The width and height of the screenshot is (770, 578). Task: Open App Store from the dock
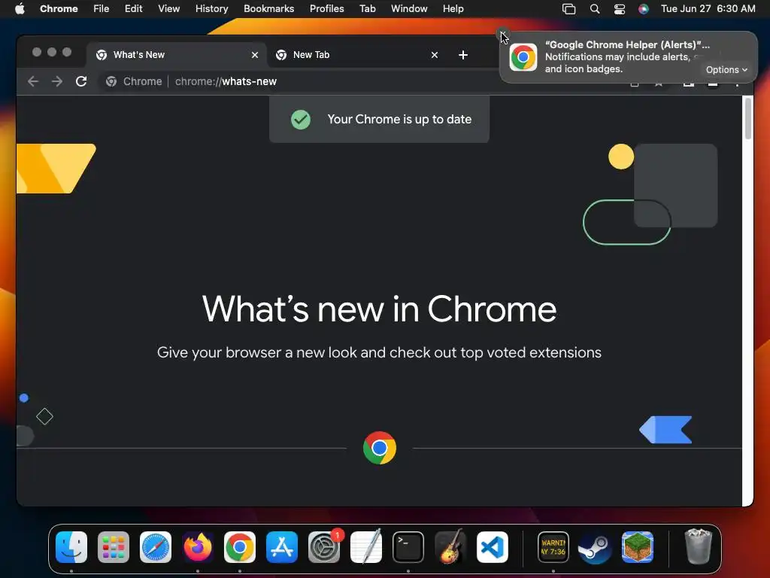(282, 547)
